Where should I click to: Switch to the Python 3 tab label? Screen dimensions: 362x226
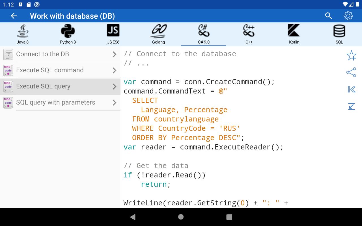(68, 42)
